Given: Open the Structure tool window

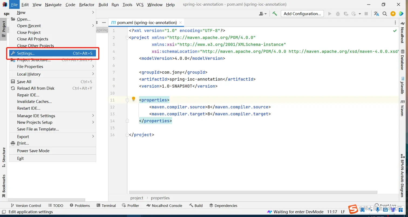Looking at the screenshot, I should [4, 157].
